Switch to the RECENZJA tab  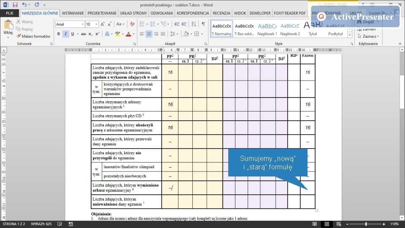(x=221, y=13)
